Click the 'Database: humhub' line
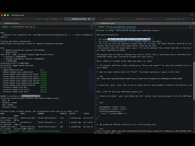This screenshot has height=146, width=195. point(9,103)
